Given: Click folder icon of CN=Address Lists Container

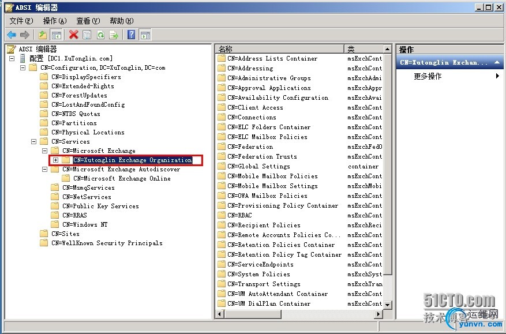Looking at the screenshot, I should pyautogui.click(x=222, y=58).
